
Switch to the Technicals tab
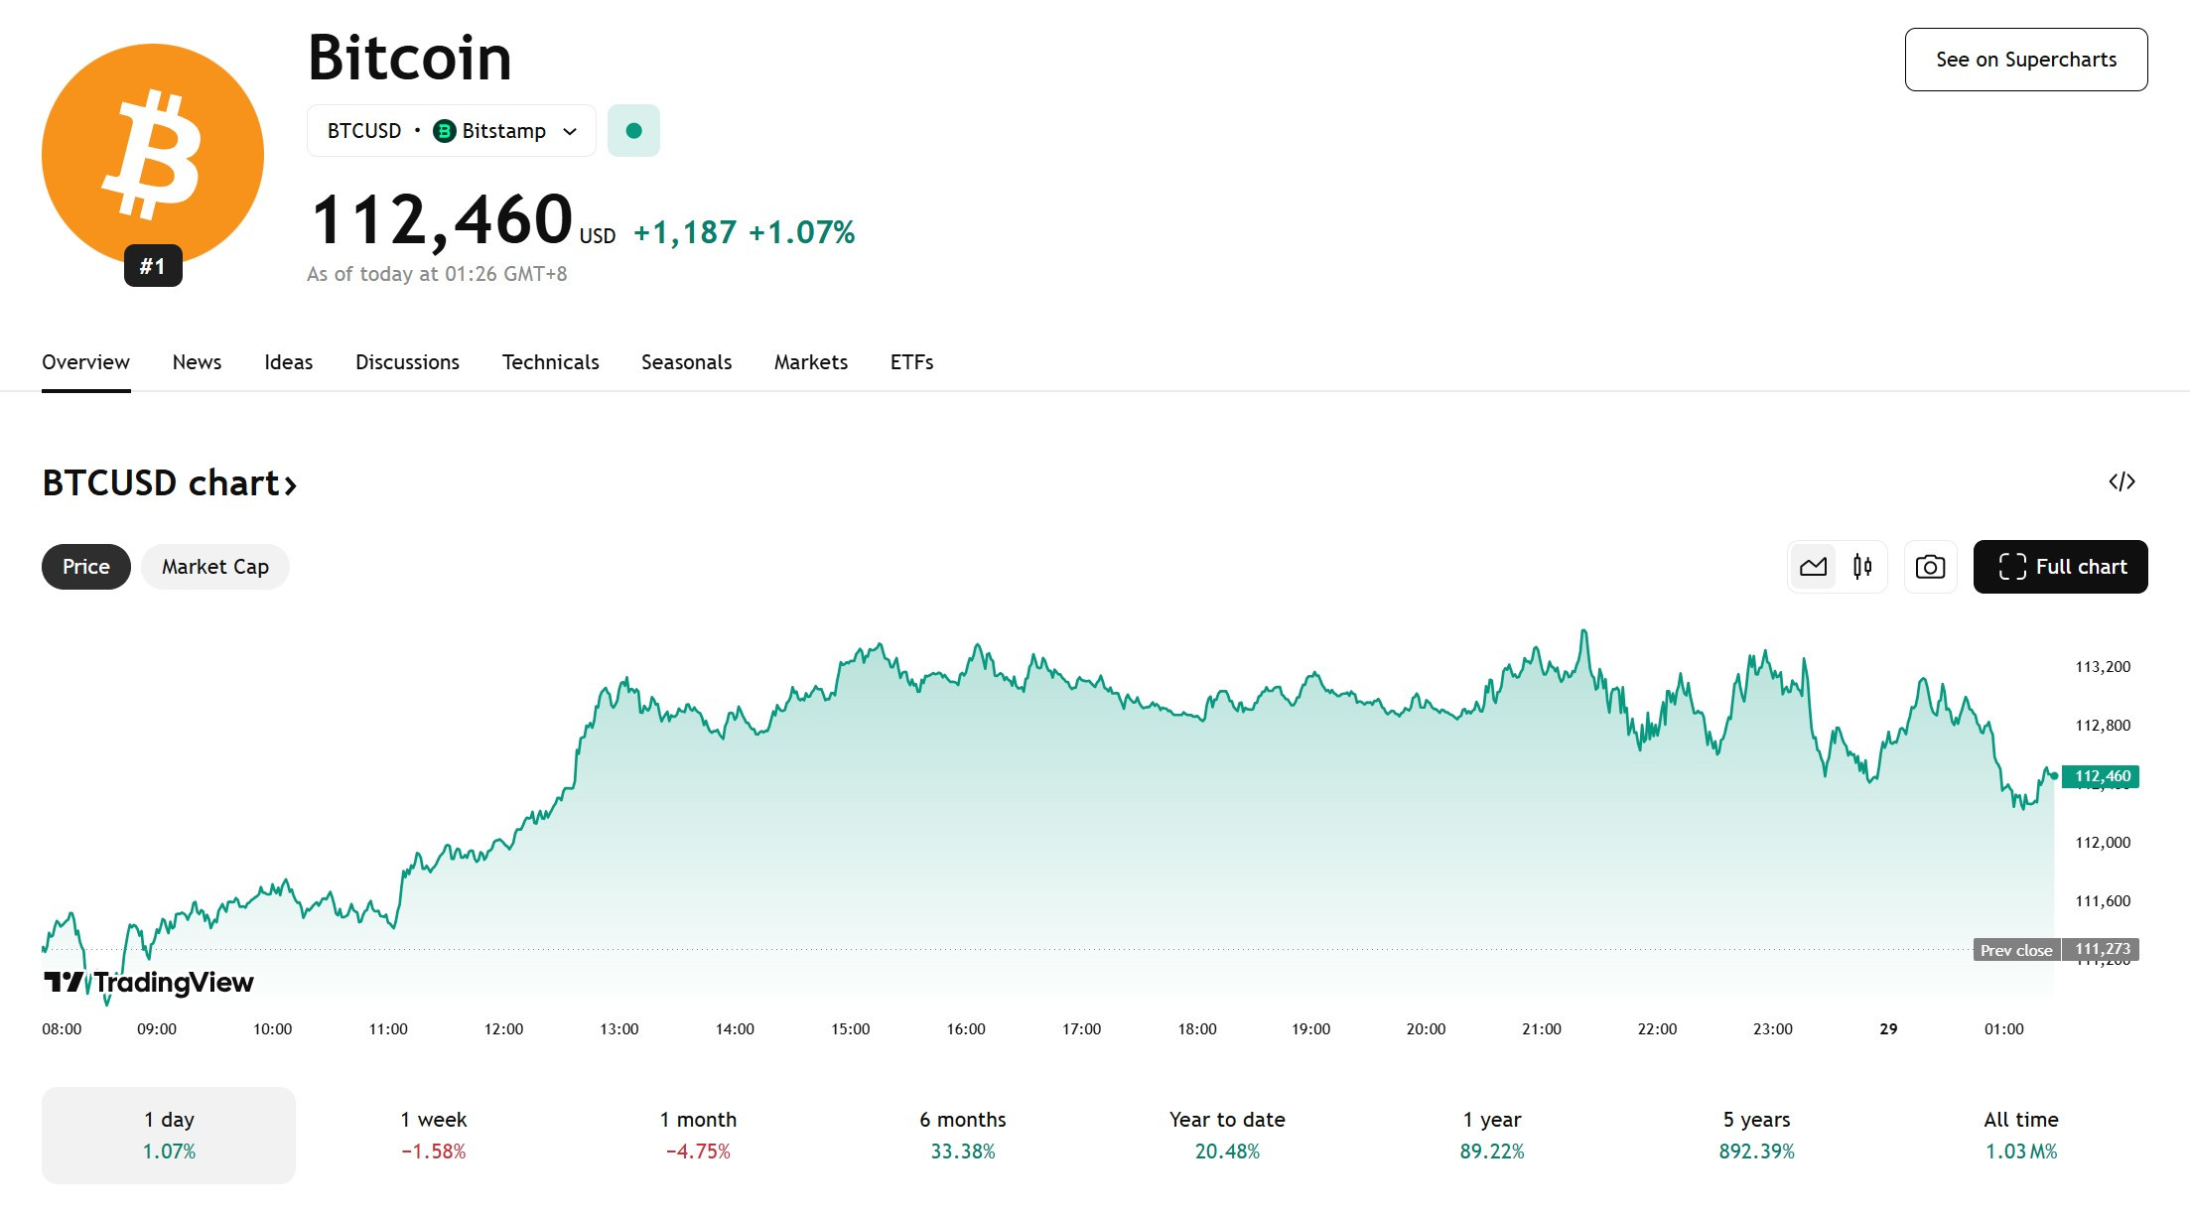click(551, 362)
